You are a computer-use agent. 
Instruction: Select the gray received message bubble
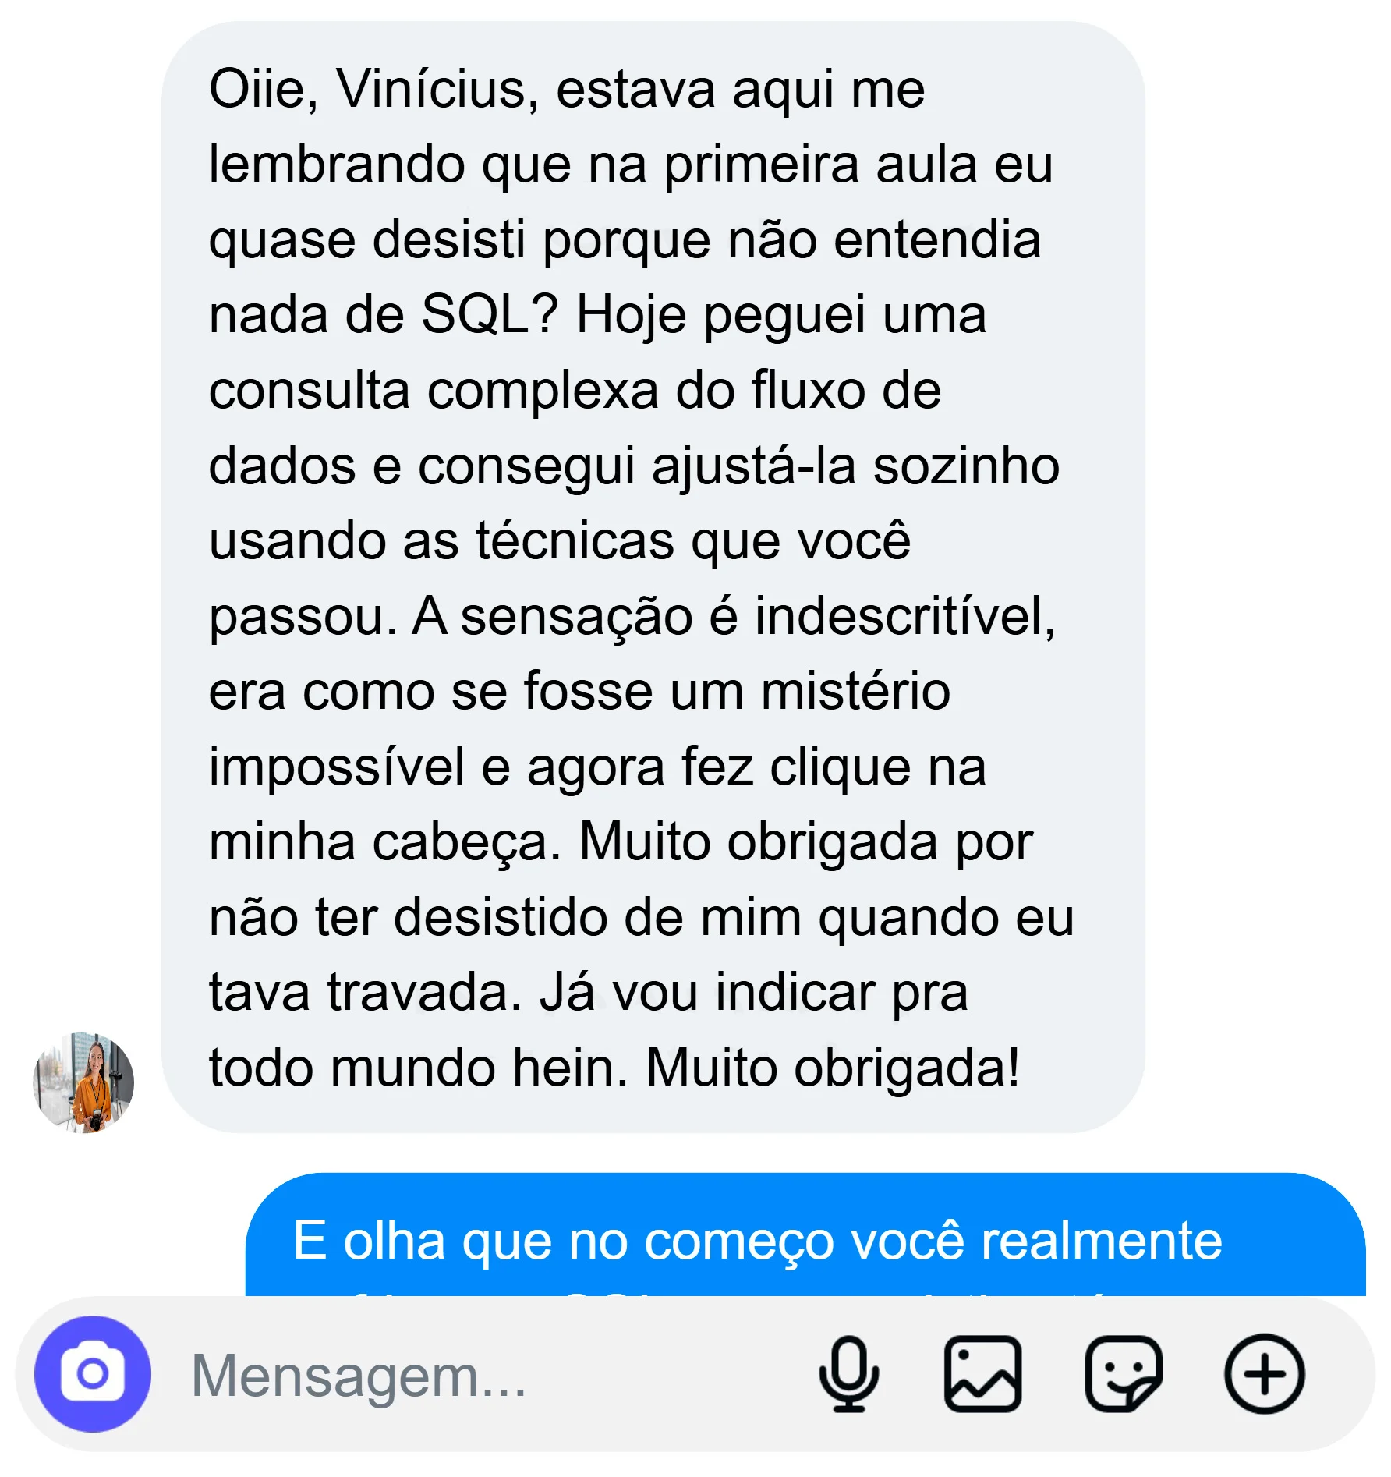tap(652, 577)
